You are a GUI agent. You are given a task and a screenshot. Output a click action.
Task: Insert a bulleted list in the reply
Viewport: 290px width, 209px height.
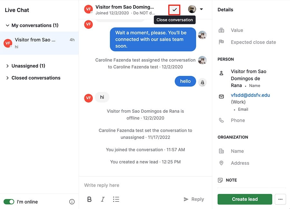pyautogui.click(x=116, y=199)
